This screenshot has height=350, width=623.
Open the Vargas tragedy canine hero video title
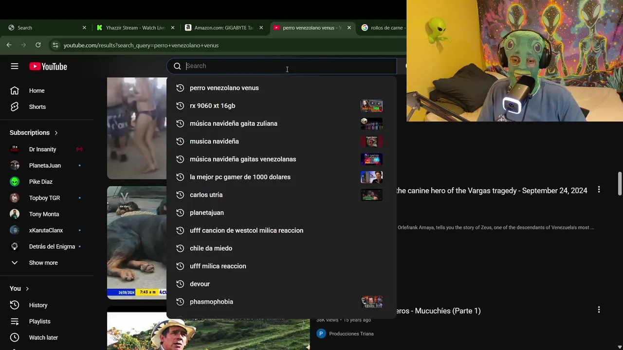click(x=492, y=191)
